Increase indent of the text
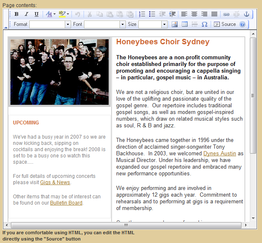This screenshot has width=262, height=243. click(172, 14)
